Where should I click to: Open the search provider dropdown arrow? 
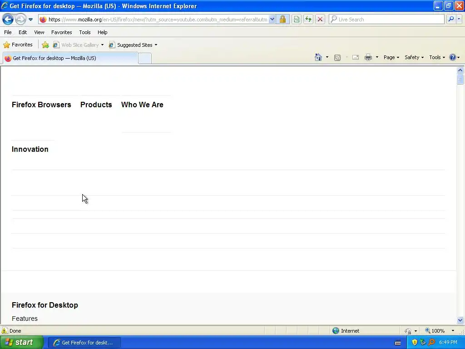pos(459,19)
